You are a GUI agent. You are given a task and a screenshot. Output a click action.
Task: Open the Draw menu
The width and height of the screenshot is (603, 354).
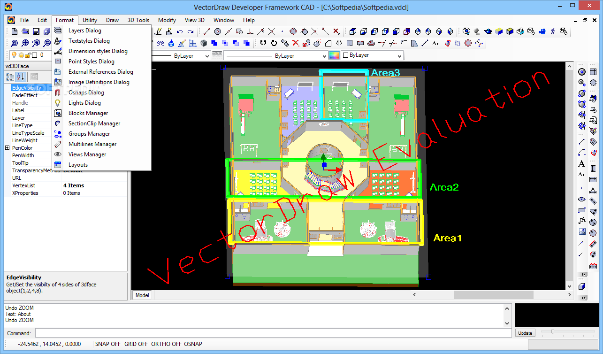pyautogui.click(x=112, y=20)
